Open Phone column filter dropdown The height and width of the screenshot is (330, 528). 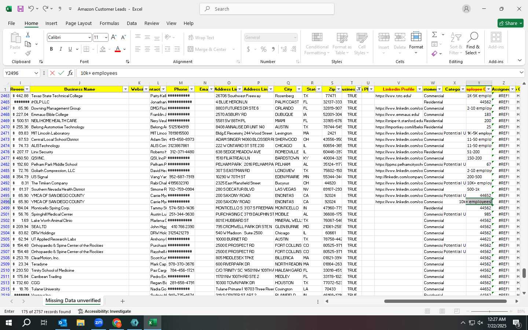click(191, 89)
